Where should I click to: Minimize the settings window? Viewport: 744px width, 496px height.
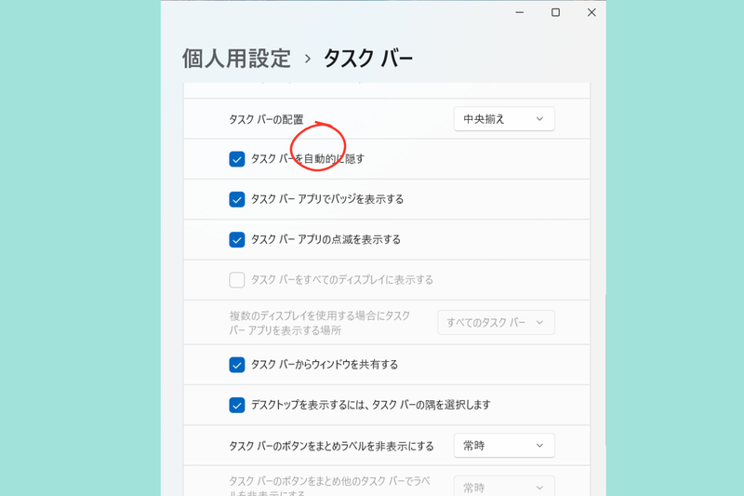click(520, 12)
